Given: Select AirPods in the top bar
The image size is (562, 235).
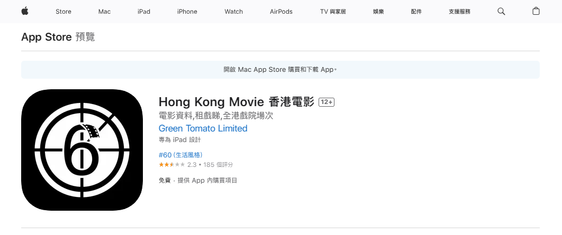Looking at the screenshot, I should (281, 12).
